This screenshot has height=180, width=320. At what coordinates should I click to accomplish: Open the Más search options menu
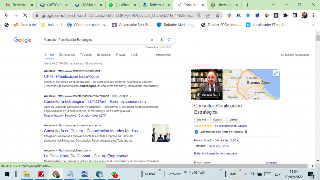(134, 55)
